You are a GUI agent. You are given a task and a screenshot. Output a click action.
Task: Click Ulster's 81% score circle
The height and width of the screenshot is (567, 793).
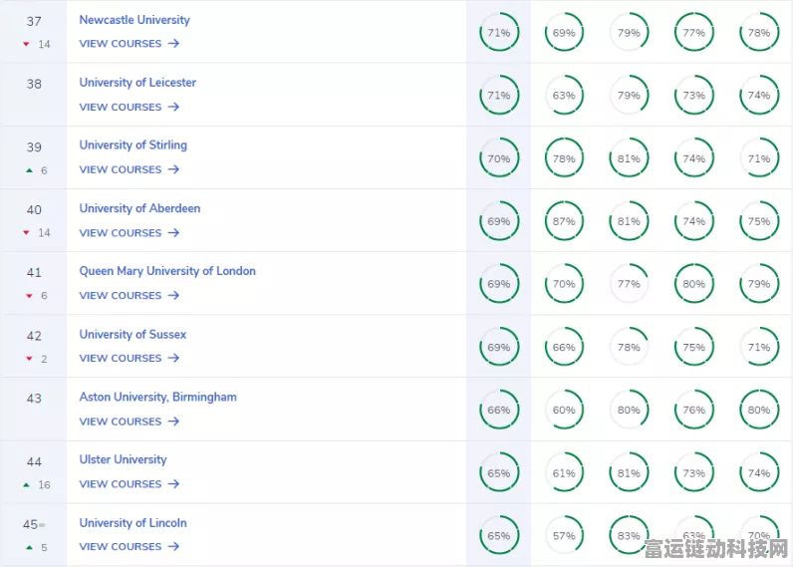click(x=629, y=473)
